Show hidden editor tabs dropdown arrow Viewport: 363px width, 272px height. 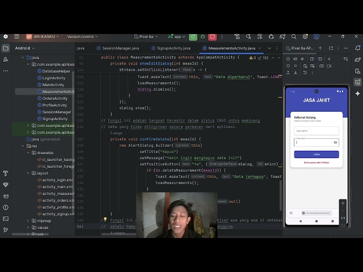pyautogui.click(x=269, y=48)
